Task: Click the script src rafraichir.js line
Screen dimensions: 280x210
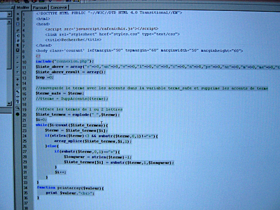Action: tap(101, 29)
